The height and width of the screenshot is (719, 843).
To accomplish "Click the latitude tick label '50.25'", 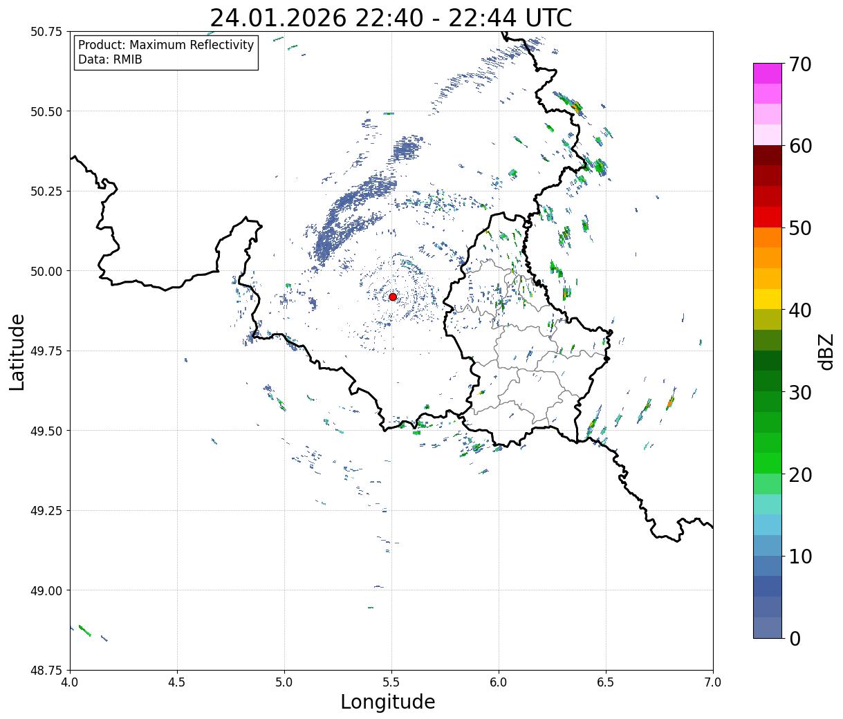I will pyautogui.click(x=46, y=192).
